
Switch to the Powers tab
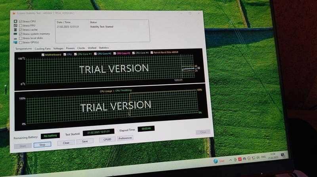71,48
